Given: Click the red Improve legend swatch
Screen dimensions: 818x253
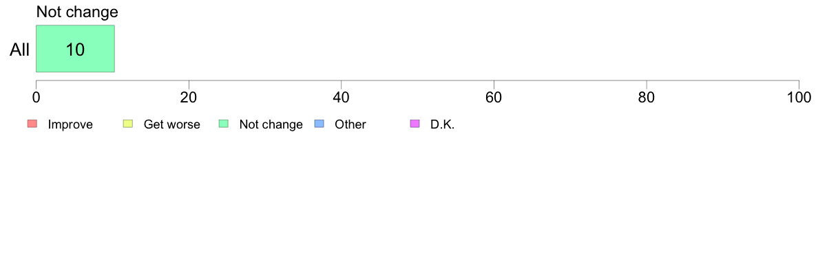Looking at the screenshot, I should tap(32, 124).
